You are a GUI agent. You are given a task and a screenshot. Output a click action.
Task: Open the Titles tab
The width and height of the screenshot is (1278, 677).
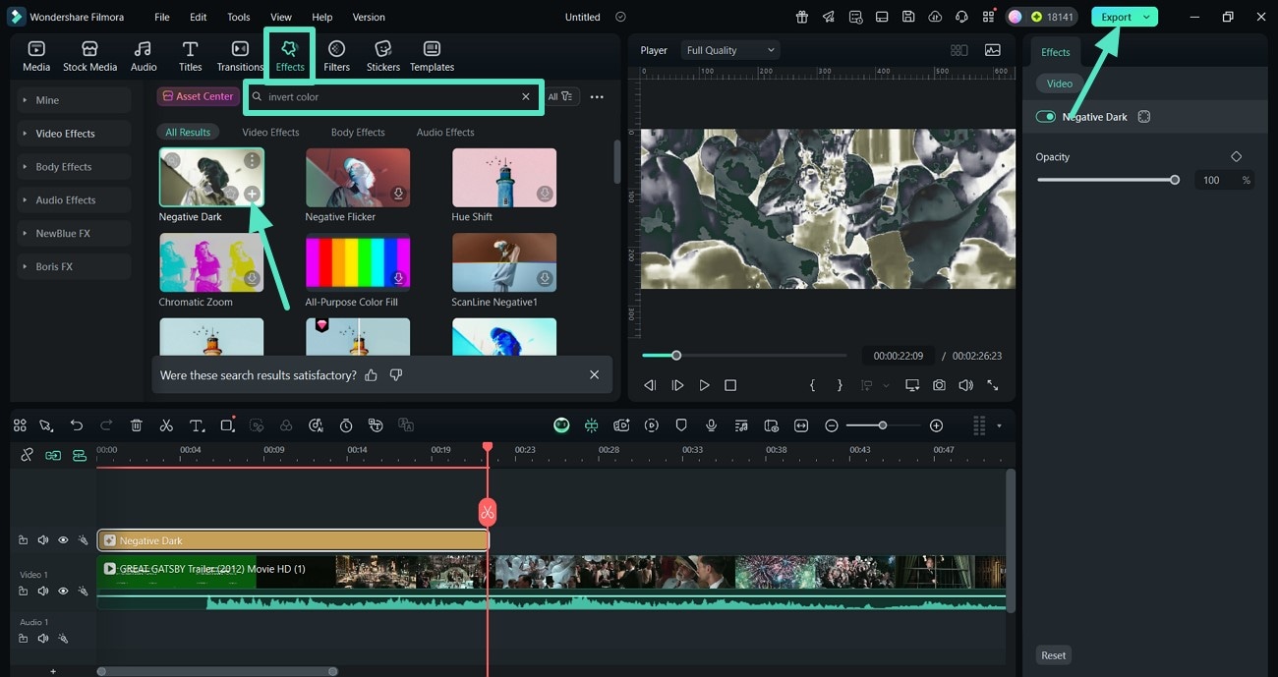(191, 56)
